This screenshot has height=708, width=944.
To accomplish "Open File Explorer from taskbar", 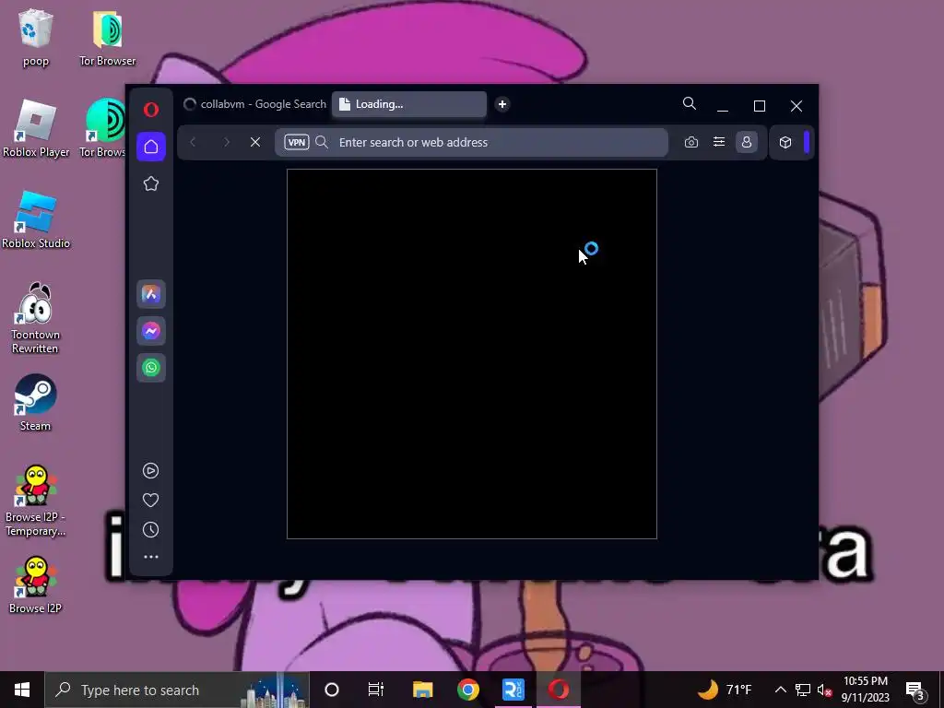I will tap(422, 690).
